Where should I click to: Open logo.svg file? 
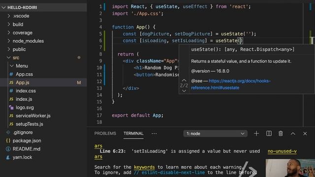(x=25, y=108)
